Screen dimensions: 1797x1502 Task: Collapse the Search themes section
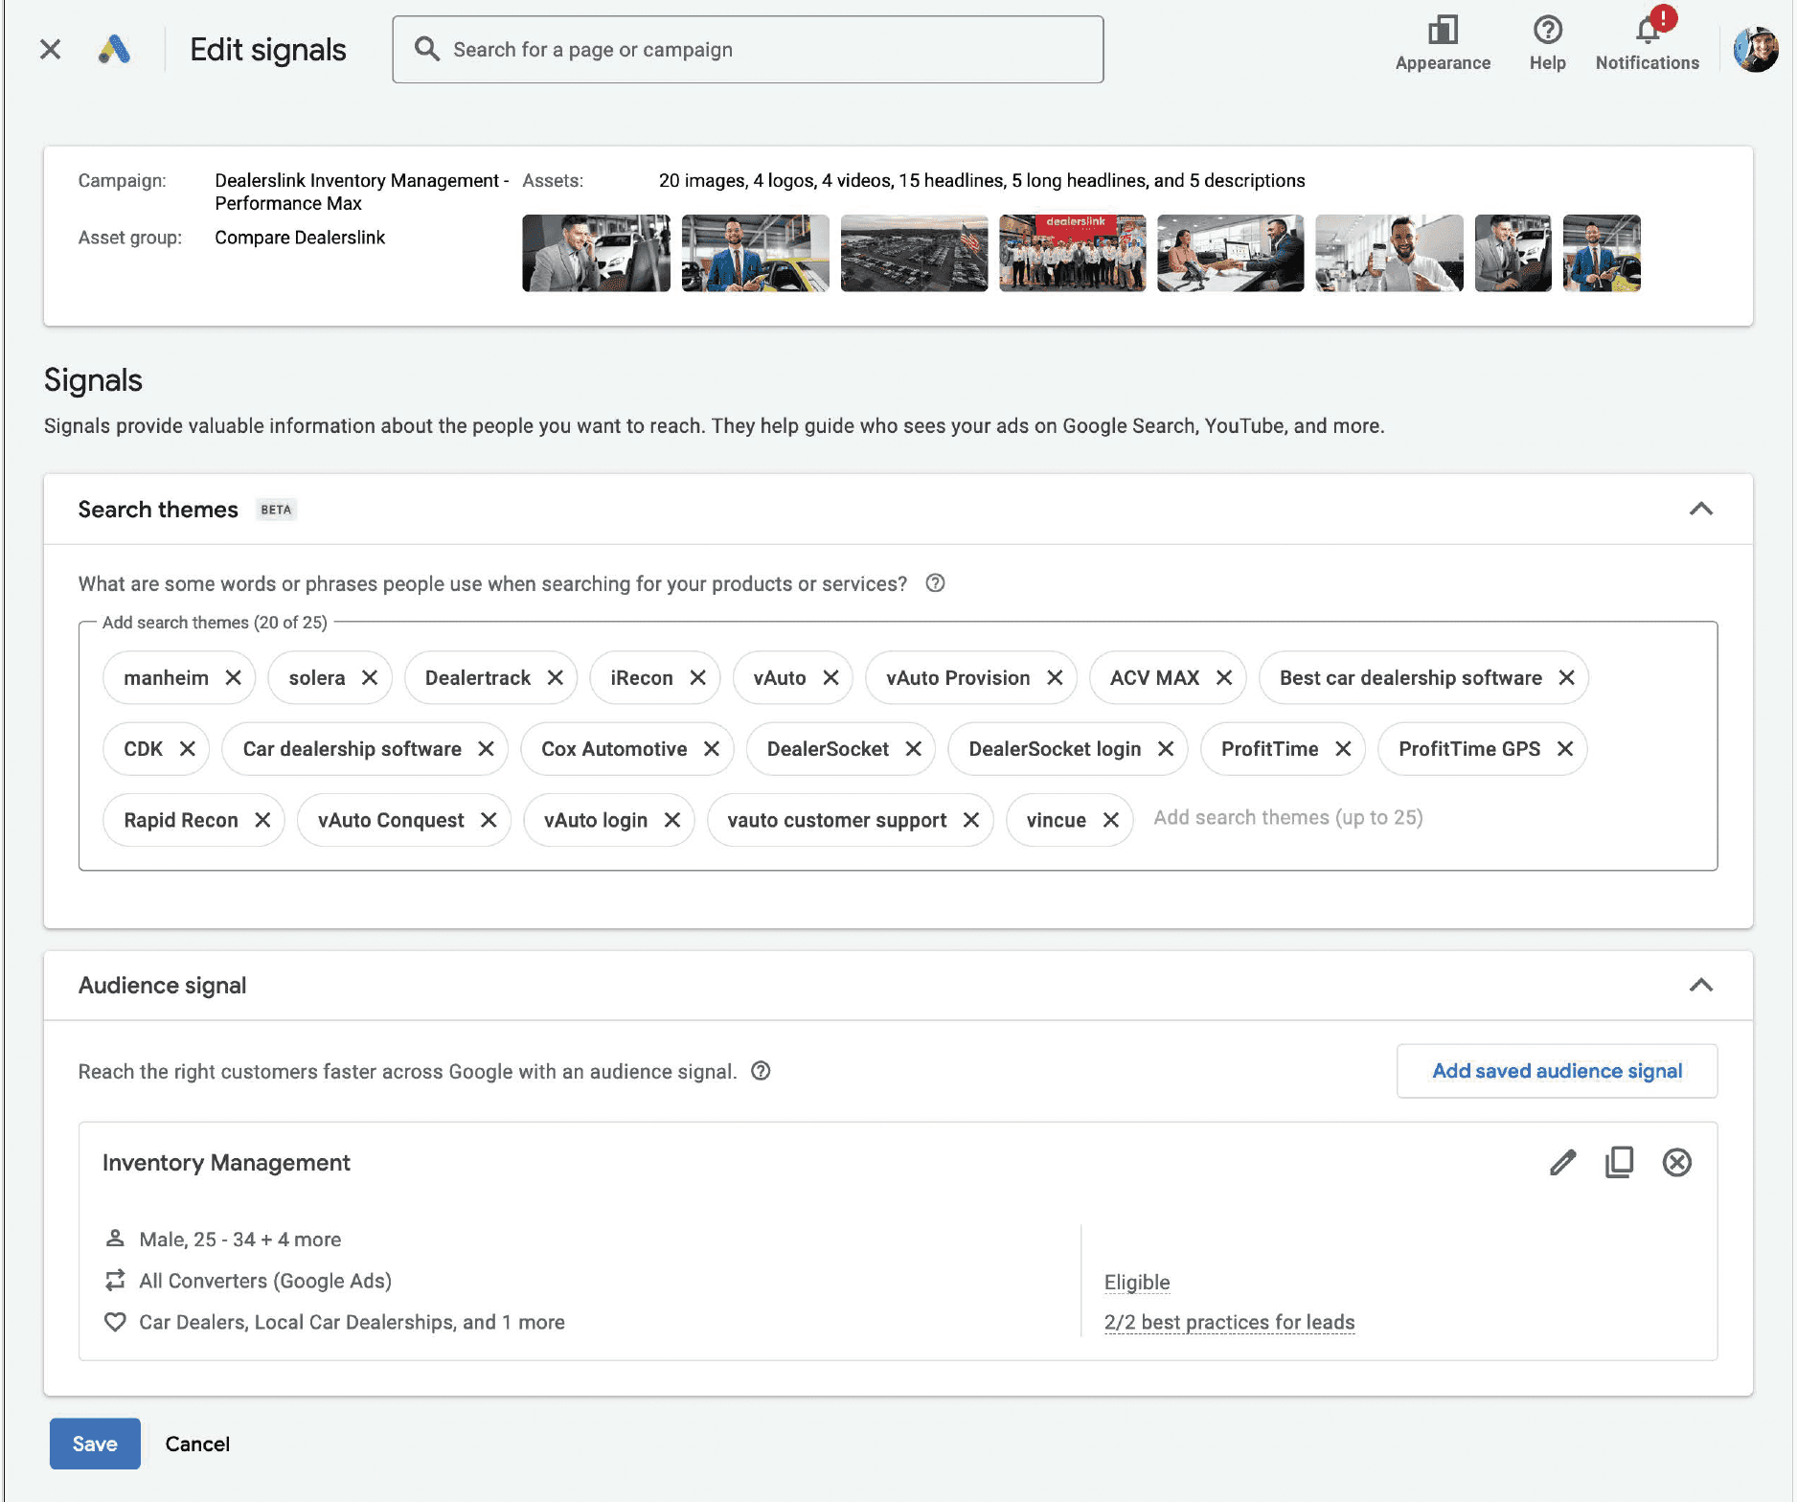(x=1700, y=510)
